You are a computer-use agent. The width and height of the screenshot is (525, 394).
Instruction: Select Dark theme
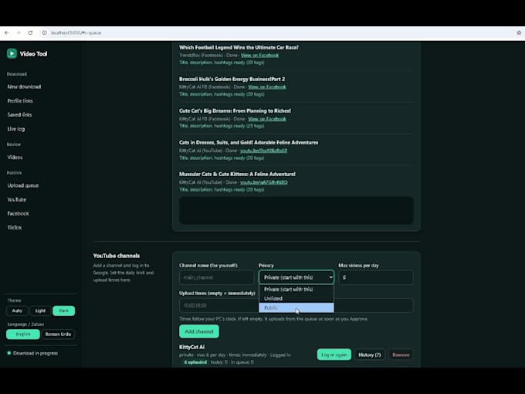click(63, 311)
